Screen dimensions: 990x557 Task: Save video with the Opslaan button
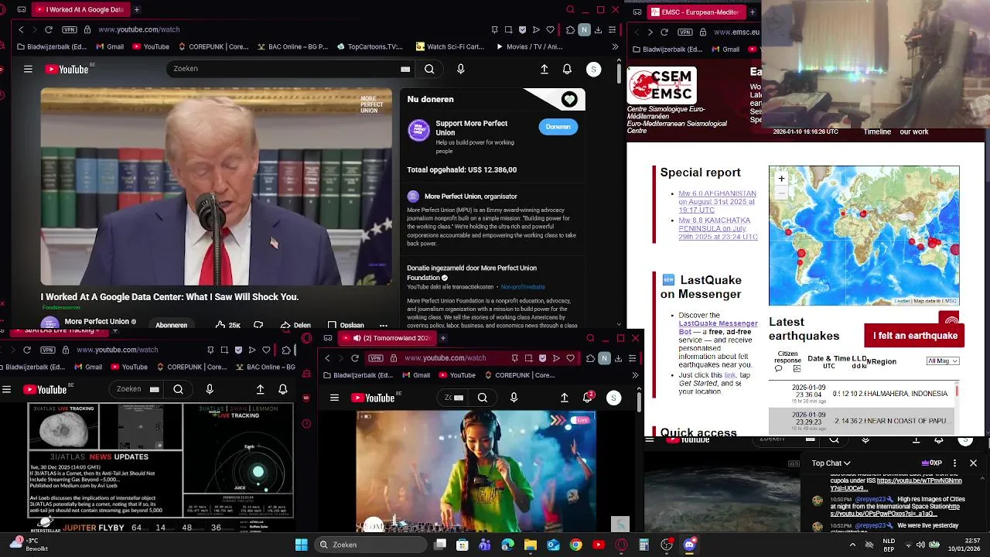pos(346,325)
